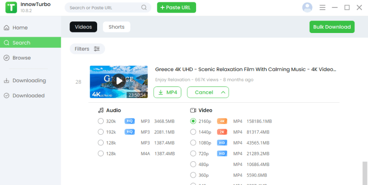Click the 2K badge next to 1440p
Screen dimensions: 368x185
pyautogui.click(x=222, y=132)
